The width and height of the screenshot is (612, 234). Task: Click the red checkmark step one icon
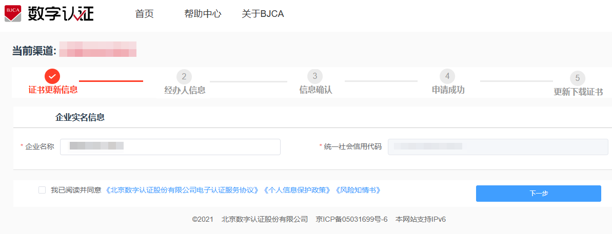(52, 76)
